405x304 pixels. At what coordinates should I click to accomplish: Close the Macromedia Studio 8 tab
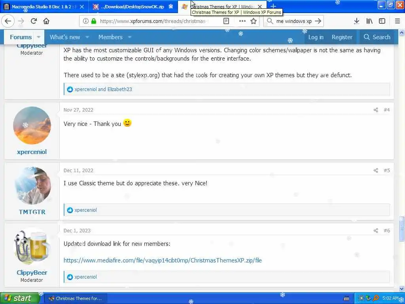[82, 7]
